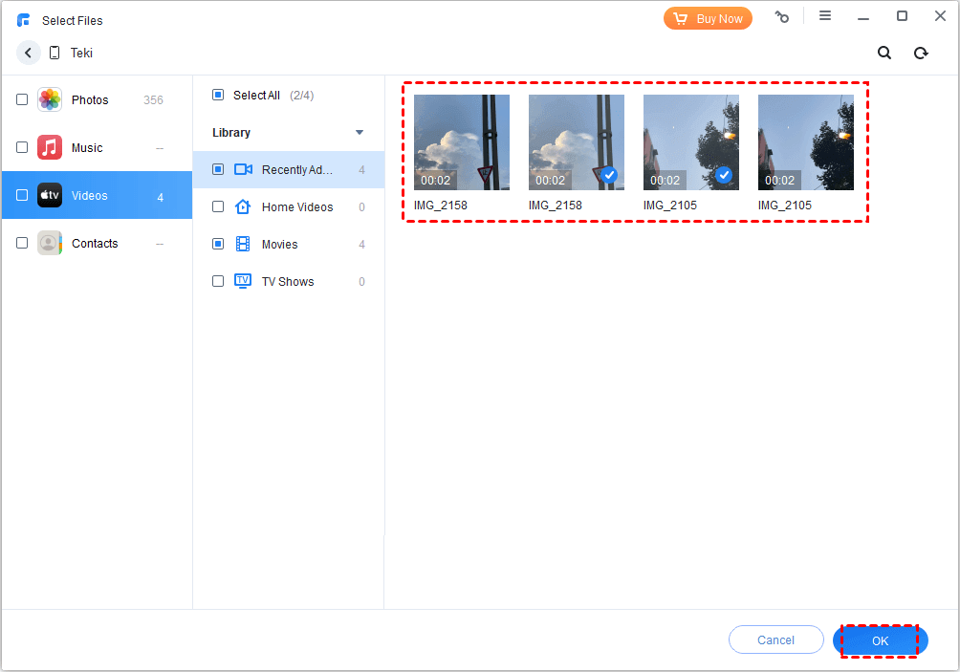The height and width of the screenshot is (672, 960).
Task: Open search with the magnifier icon
Action: (884, 54)
